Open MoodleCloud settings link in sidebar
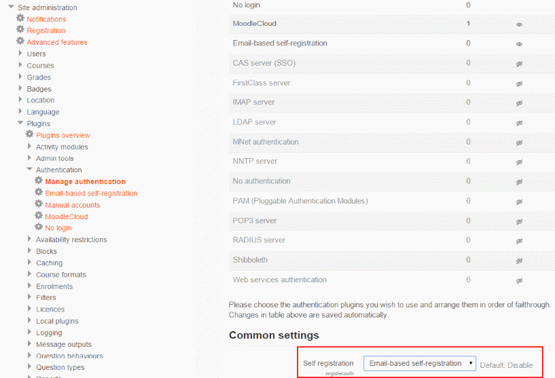This screenshot has height=378, width=555. 67,216
